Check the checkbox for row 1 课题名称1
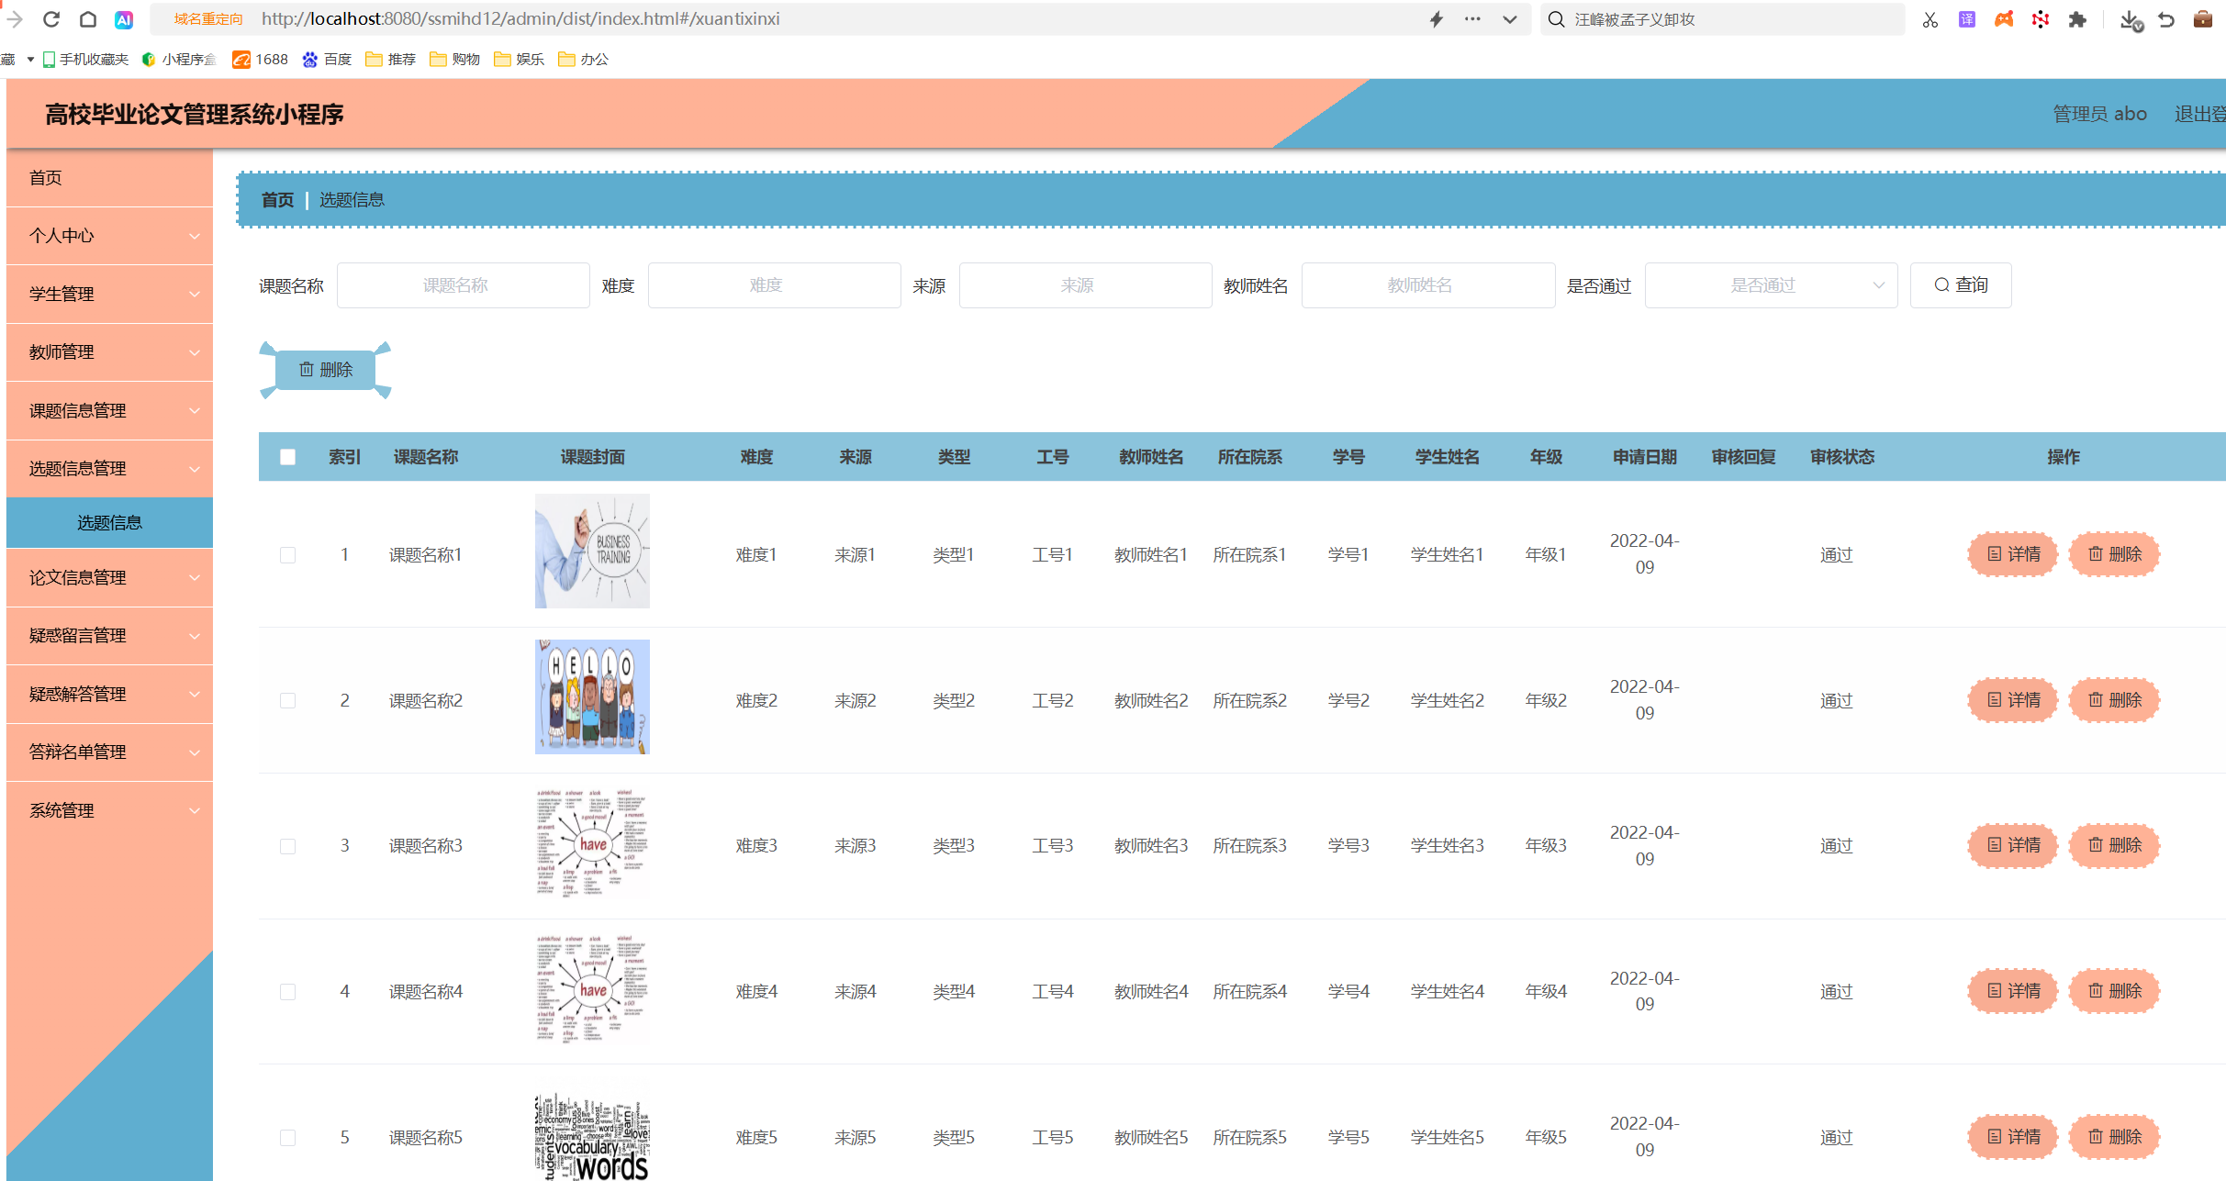 tap(287, 554)
